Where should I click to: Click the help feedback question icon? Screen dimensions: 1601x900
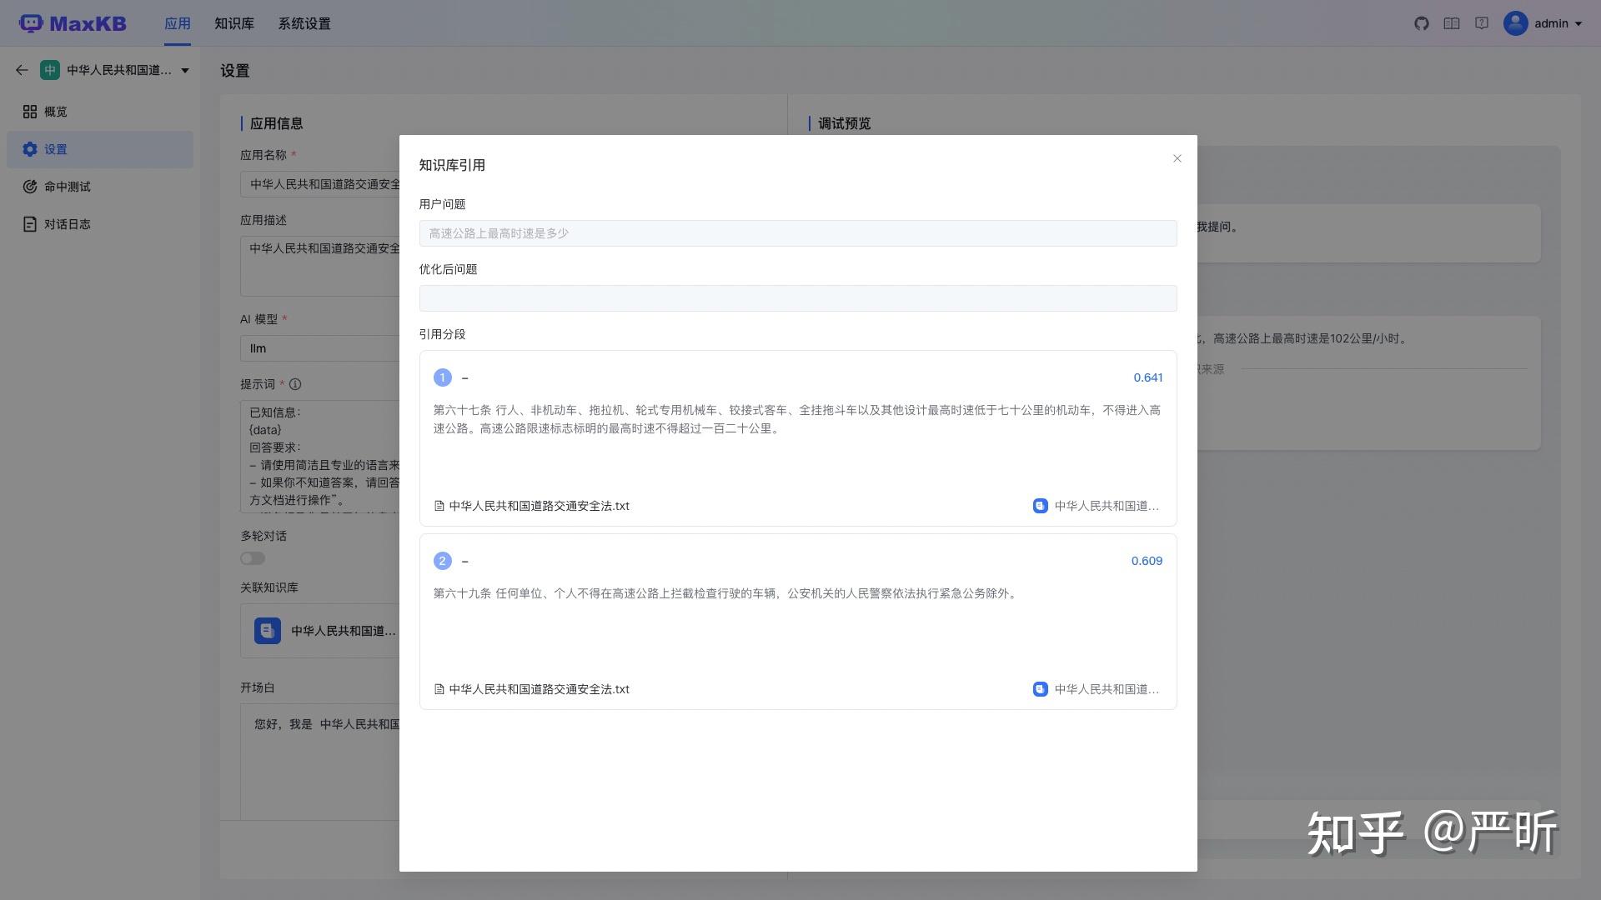pyautogui.click(x=1482, y=23)
